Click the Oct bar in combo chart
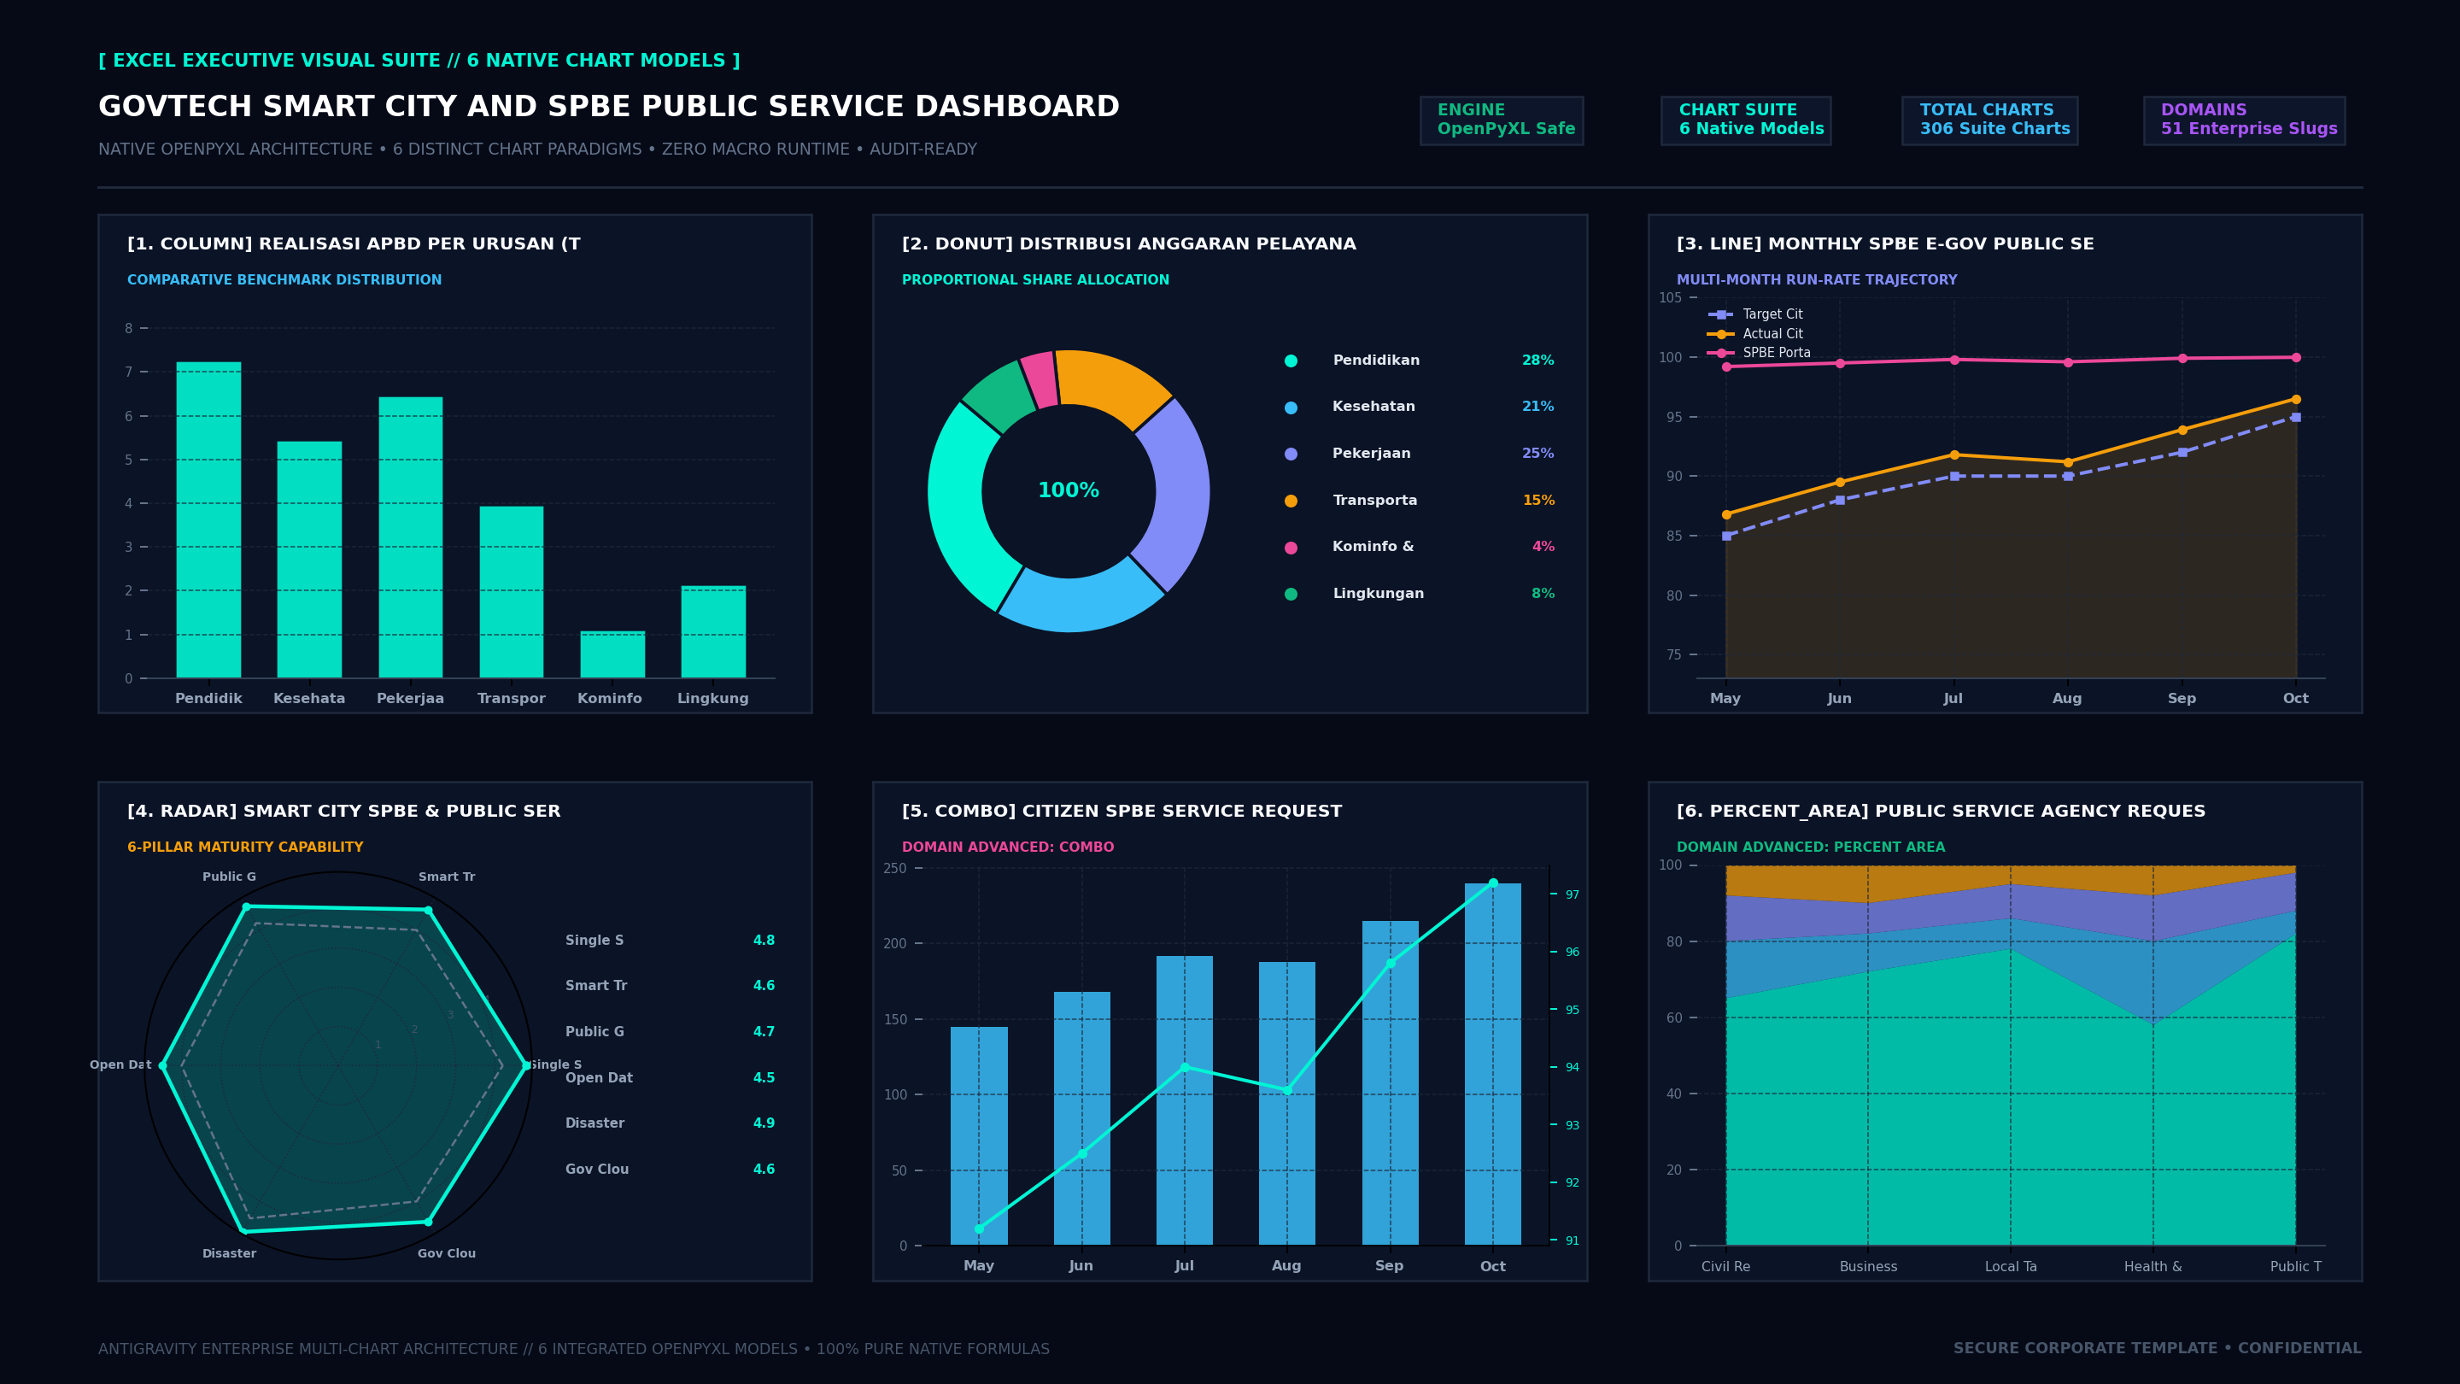Image resolution: width=2460 pixels, height=1384 pixels. click(x=1492, y=1064)
